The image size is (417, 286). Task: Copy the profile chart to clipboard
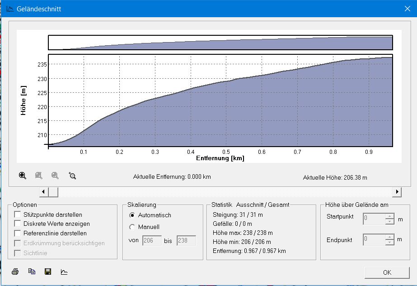pos(32,272)
